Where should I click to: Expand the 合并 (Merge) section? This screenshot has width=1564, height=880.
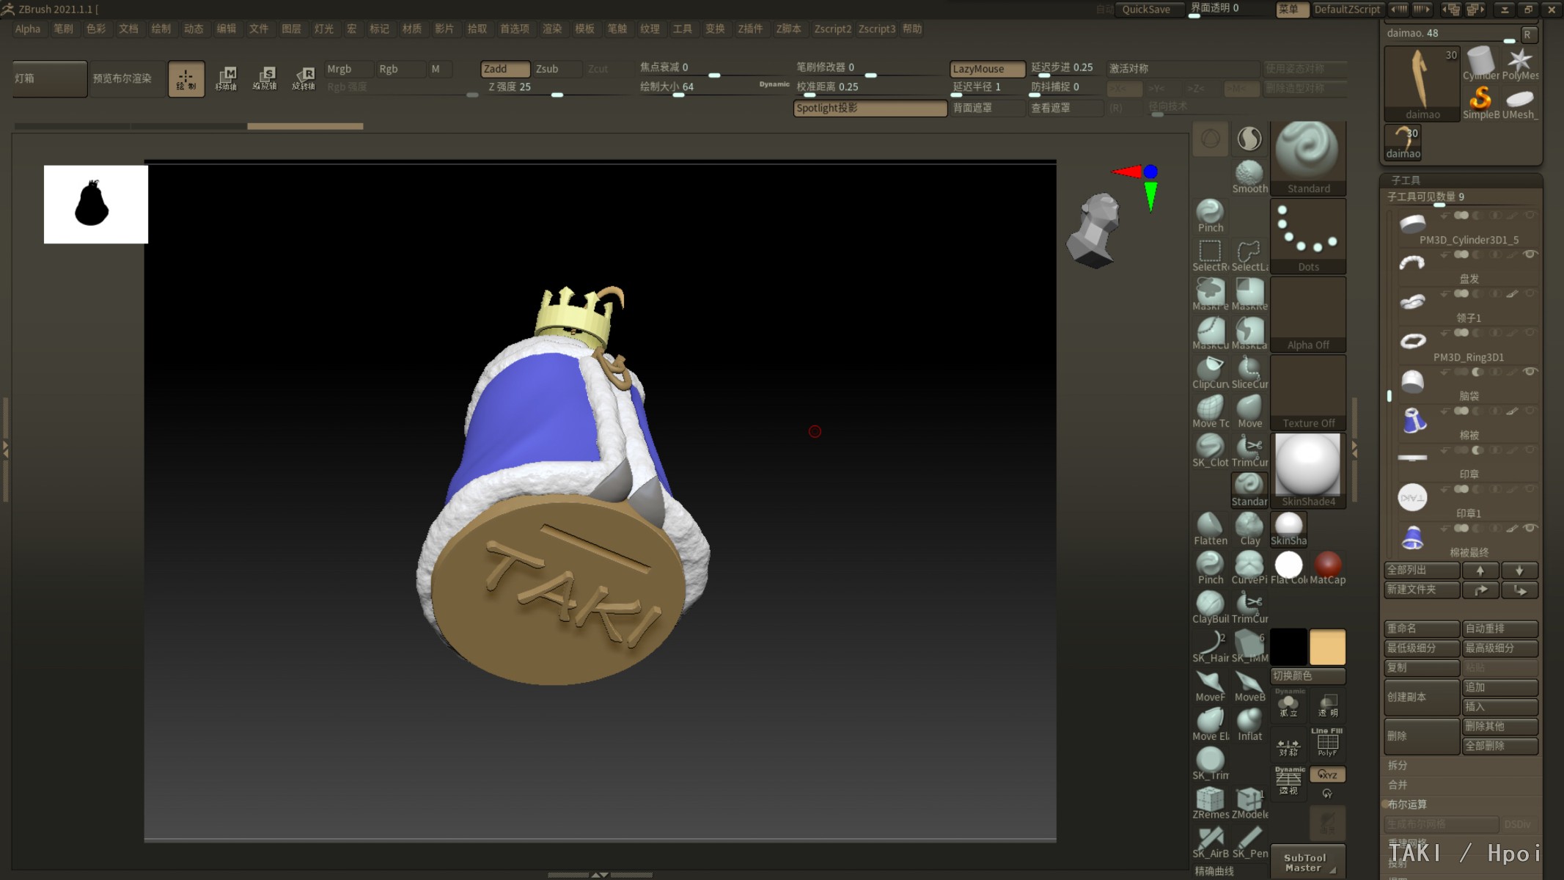pos(1398,785)
